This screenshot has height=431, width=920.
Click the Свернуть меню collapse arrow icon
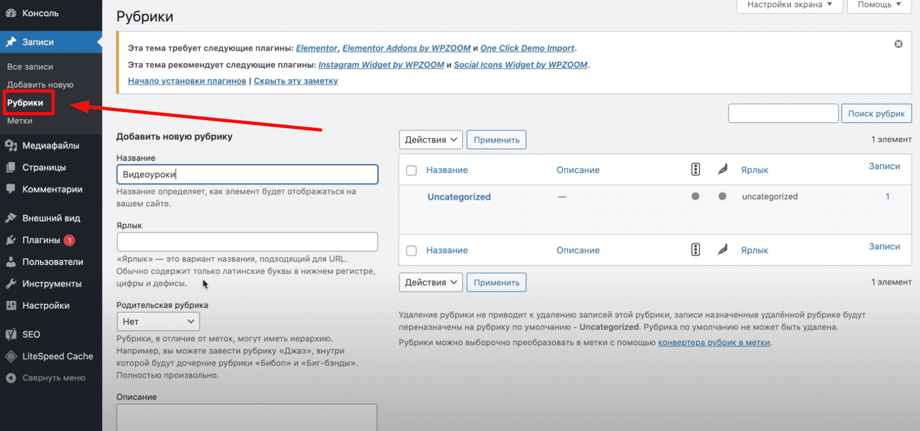click(11, 378)
